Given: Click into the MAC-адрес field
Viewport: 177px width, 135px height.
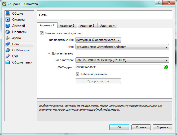Looking at the screenshot, I should 118,67.
